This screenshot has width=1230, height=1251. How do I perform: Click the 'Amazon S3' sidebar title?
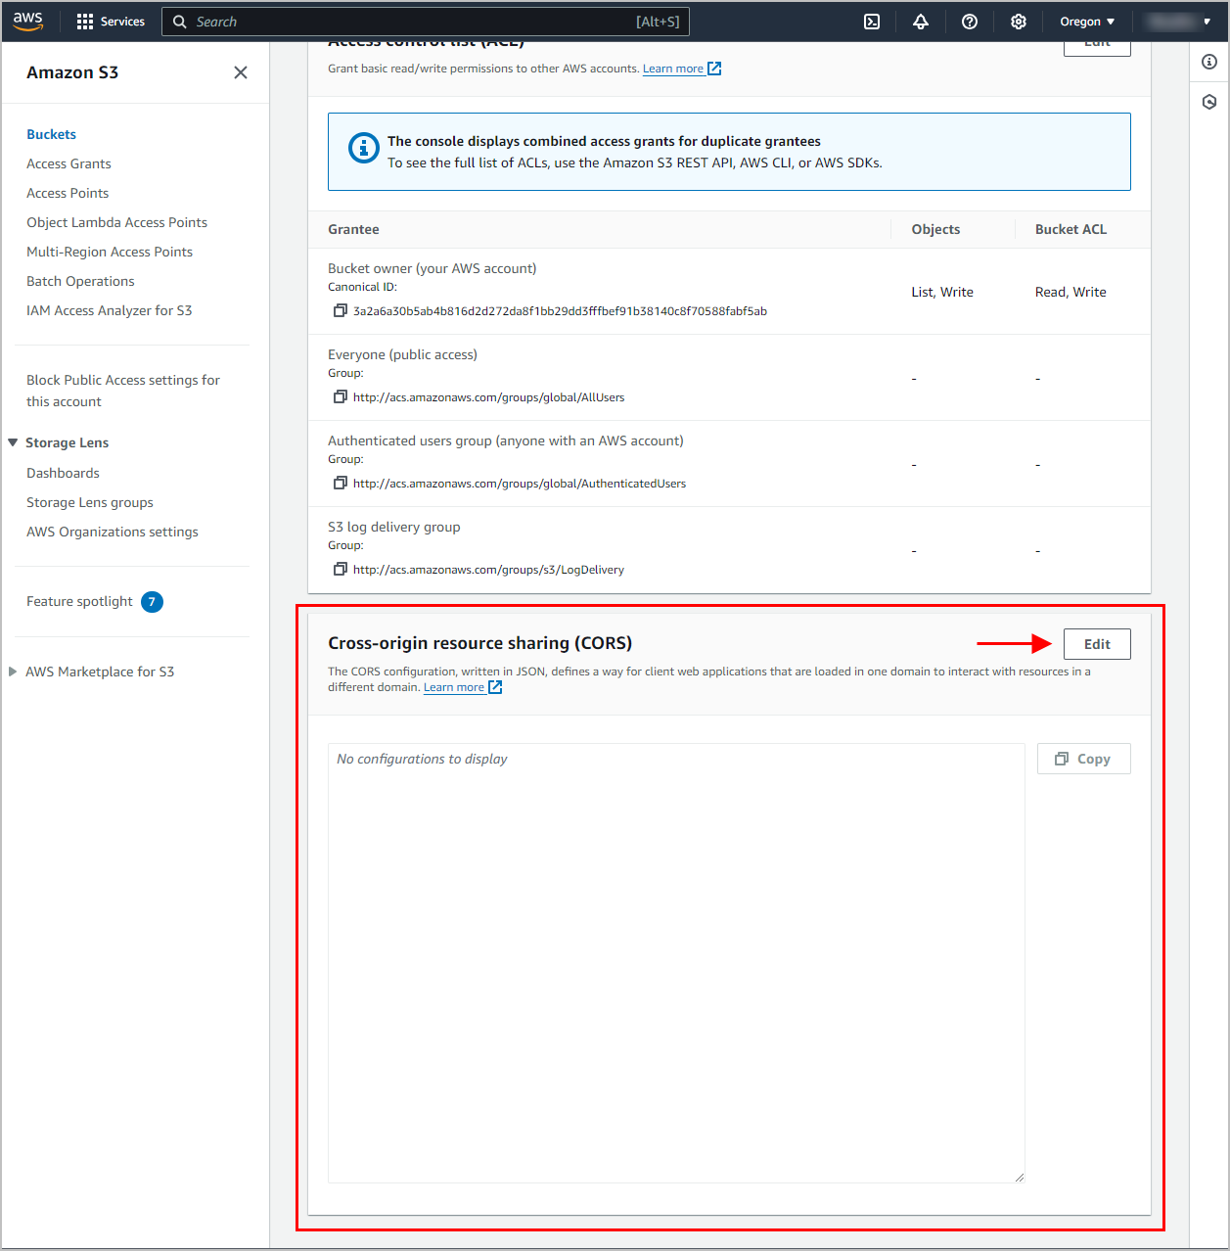pos(72,72)
